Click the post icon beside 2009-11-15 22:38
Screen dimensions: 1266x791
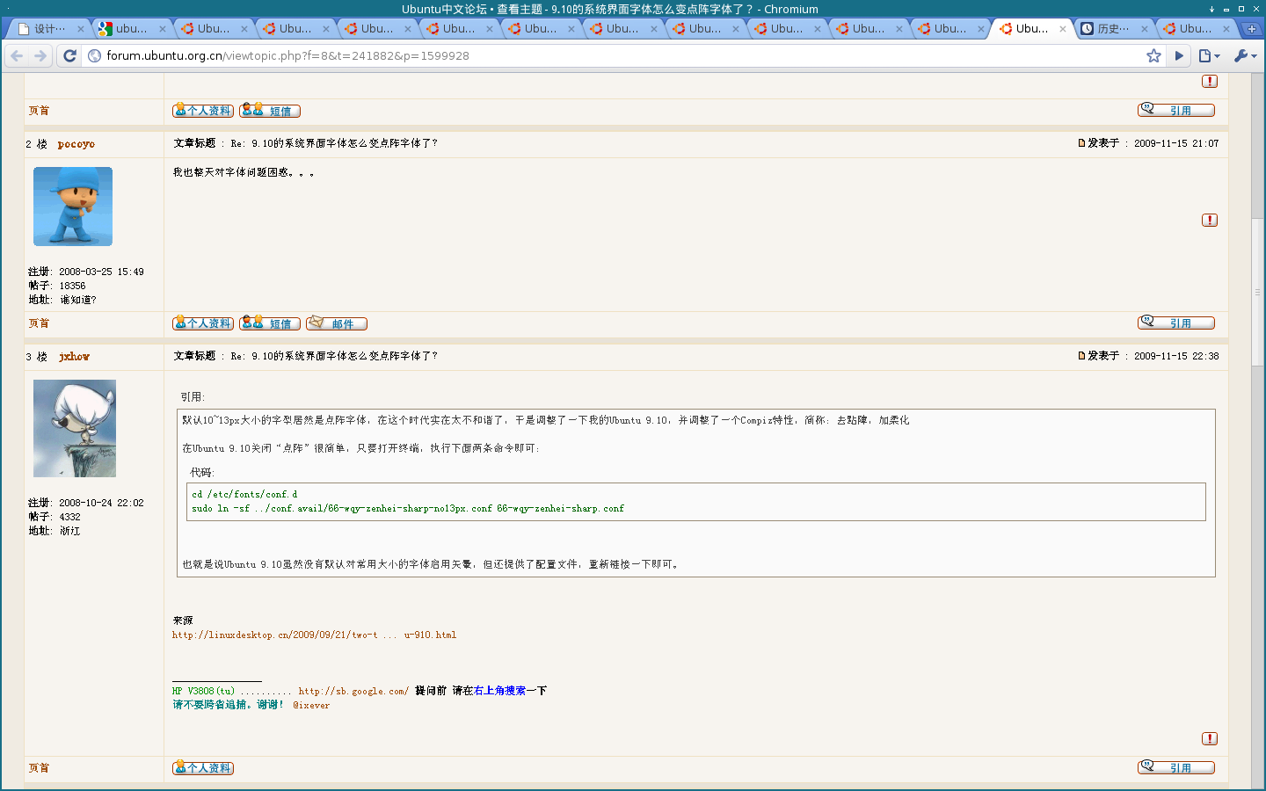click(1081, 356)
